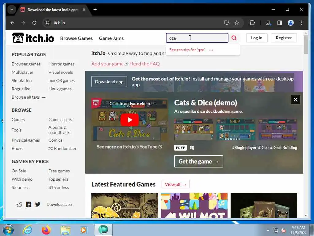Click the red search magnifier icon
The image size is (314, 236).
click(234, 38)
